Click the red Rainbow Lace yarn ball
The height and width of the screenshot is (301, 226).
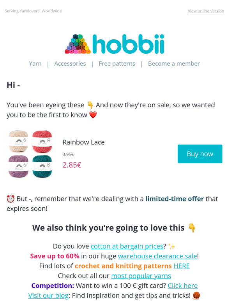pos(42,141)
